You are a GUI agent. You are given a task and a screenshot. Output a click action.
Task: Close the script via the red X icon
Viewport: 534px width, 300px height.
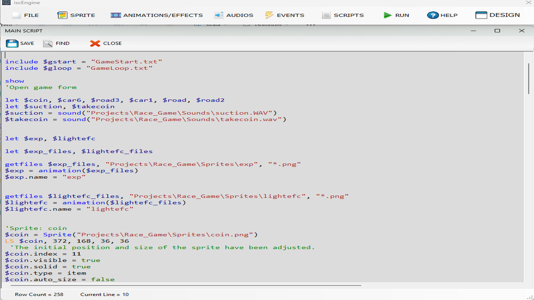pyautogui.click(x=95, y=43)
